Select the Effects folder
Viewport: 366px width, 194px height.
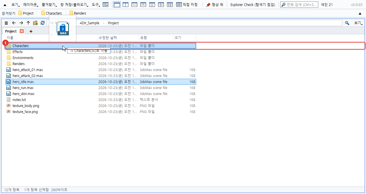(x=101, y=52)
